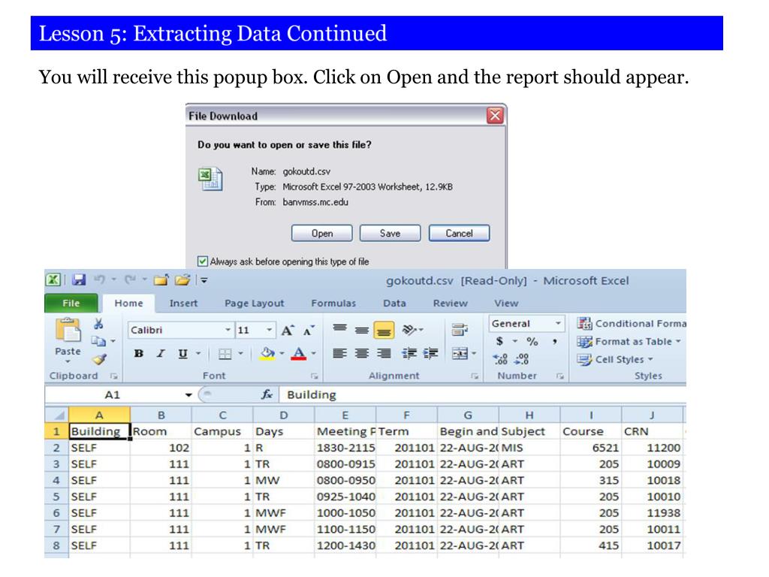This screenshot has width=769, height=577.
Task: Uncheck Always ask before opening this file type
Action: 202,261
